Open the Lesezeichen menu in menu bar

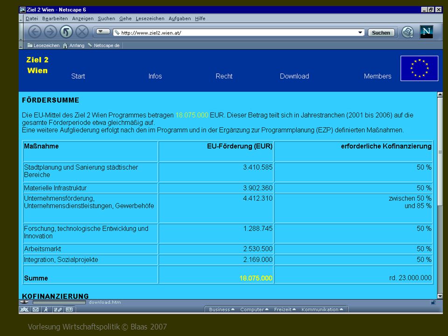click(x=150, y=19)
